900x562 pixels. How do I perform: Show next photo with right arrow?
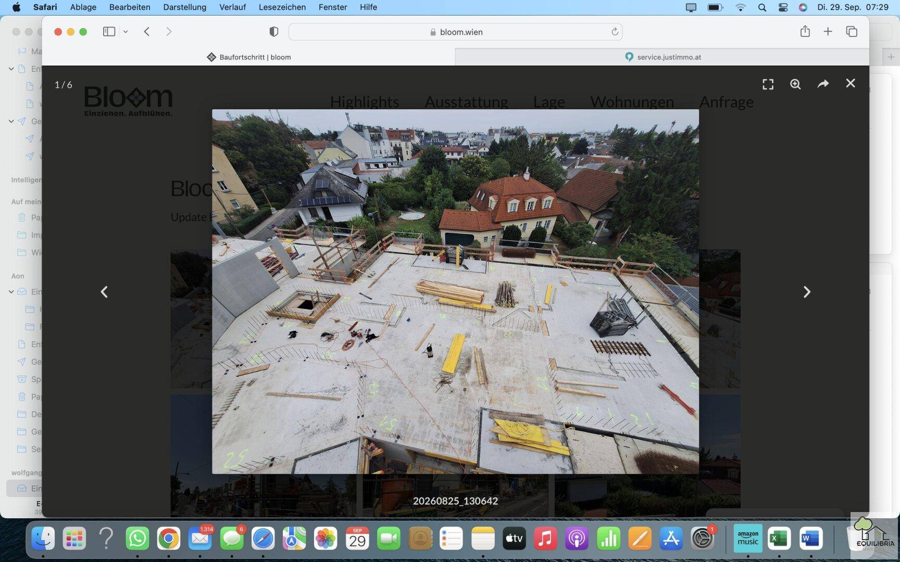[807, 292]
